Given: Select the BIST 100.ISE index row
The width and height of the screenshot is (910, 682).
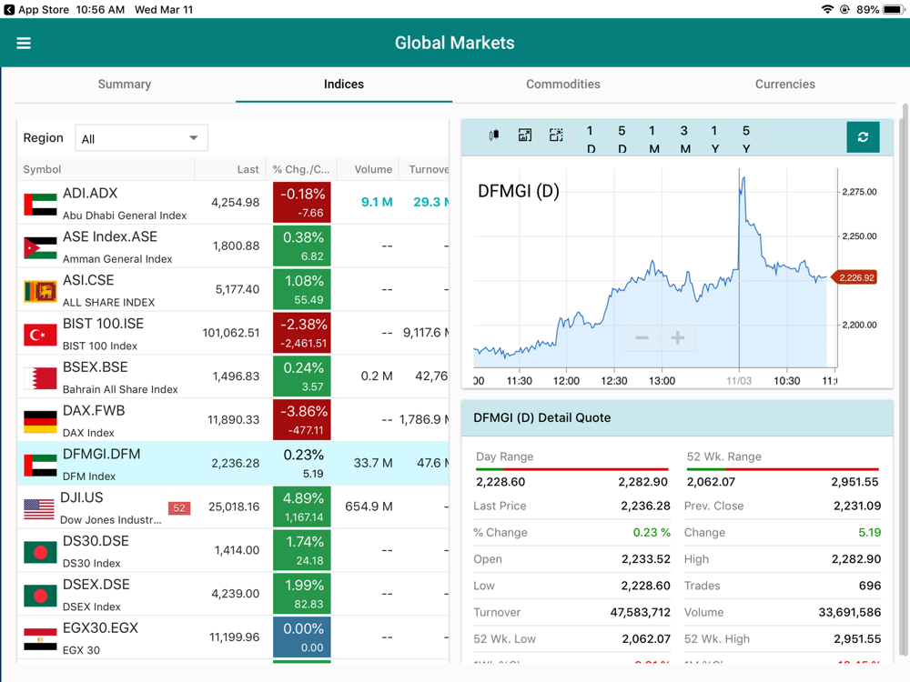Looking at the screenshot, I should click(233, 333).
